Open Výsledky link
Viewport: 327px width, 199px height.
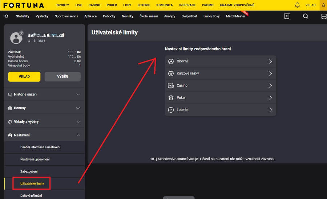[42, 16]
